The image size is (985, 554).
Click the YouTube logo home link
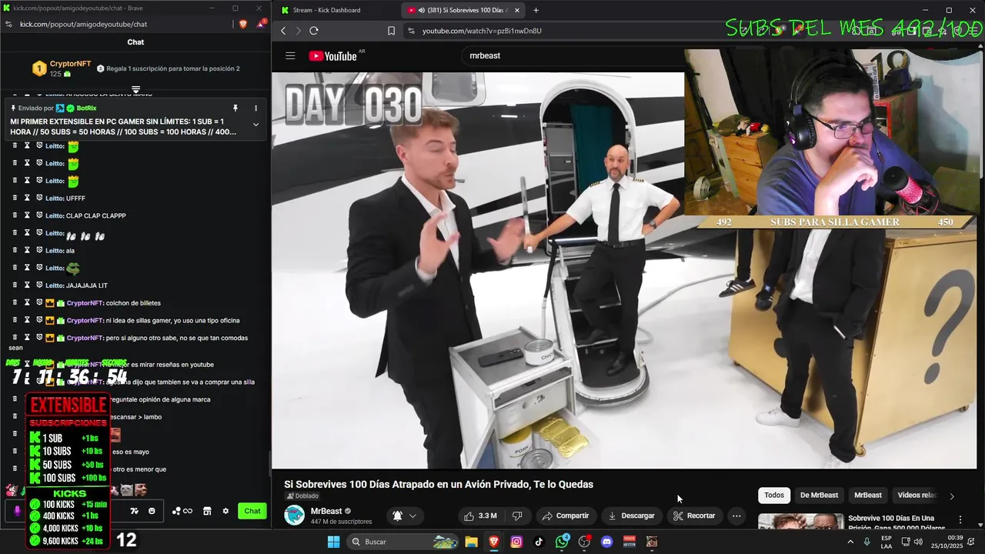click(333, 55)
